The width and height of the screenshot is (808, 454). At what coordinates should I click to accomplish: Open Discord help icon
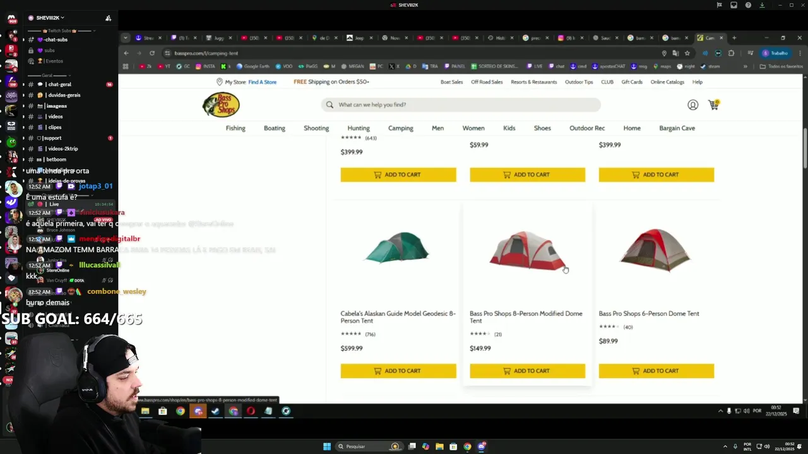point(748,5)
